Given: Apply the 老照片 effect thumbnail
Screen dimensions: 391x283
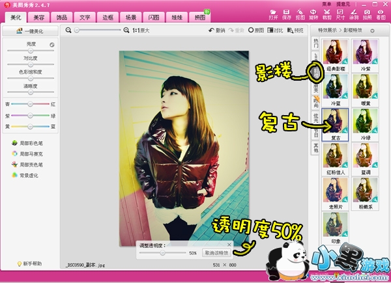Looking at the screenshot, I should pos(335,194).
